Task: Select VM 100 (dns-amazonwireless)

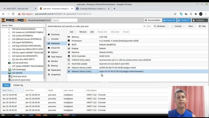Action: pos(24,29)
